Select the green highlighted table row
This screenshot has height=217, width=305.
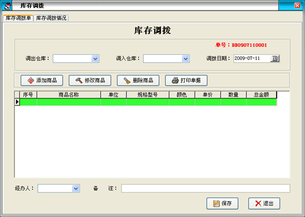[x=148, y=102]
